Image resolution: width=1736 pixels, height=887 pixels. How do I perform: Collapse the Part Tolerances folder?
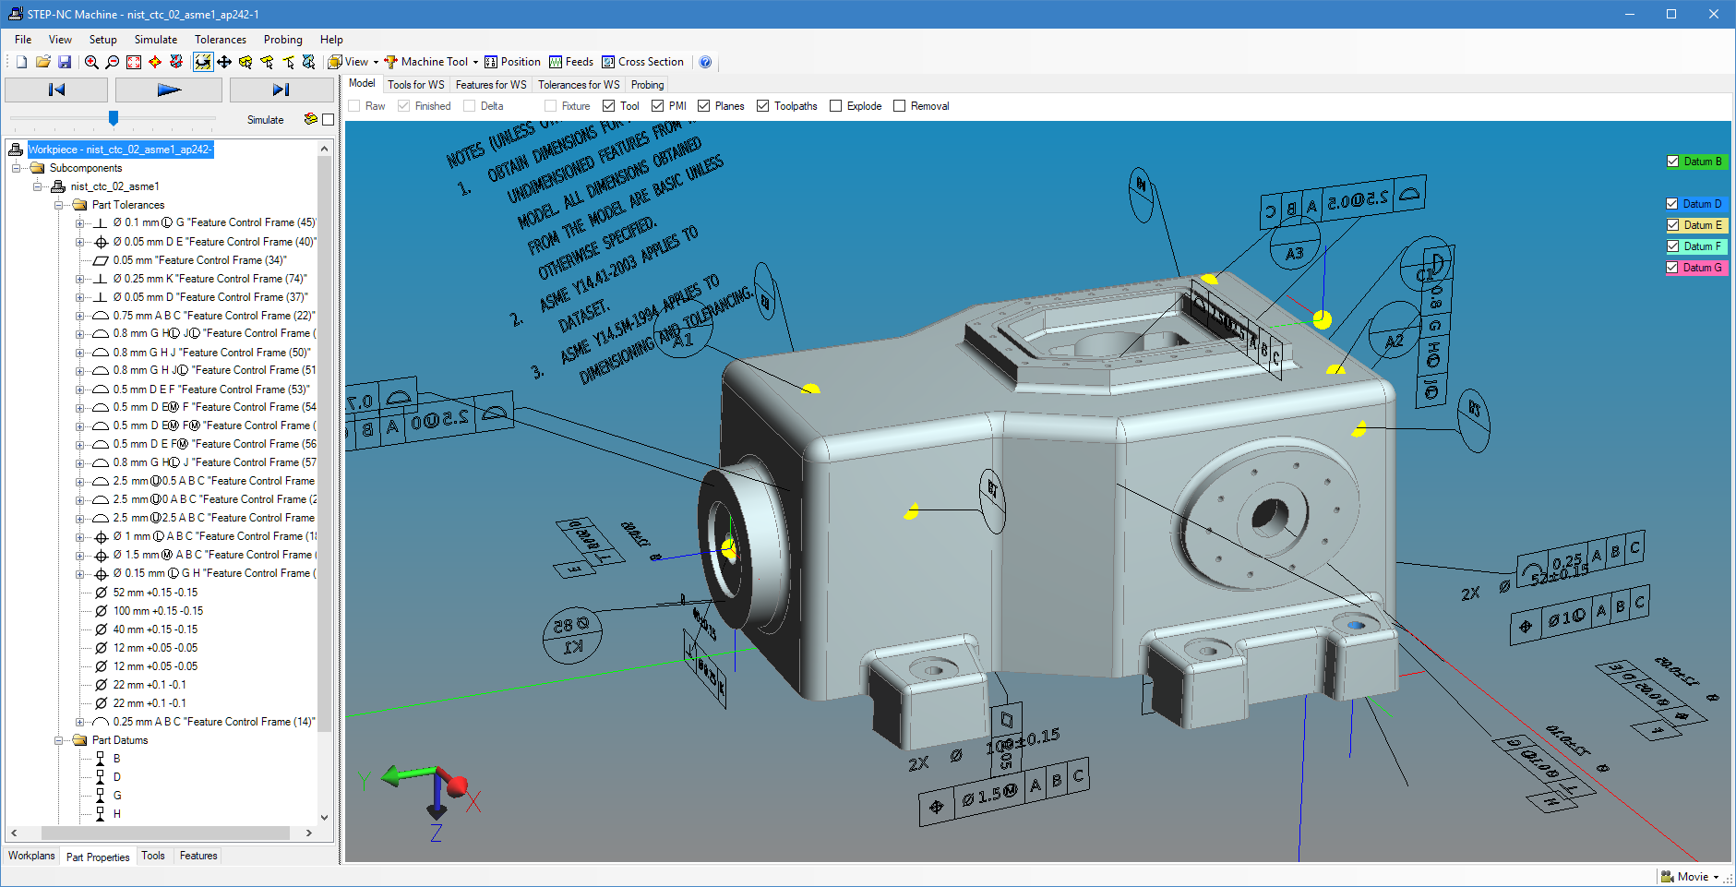(59, 205)
